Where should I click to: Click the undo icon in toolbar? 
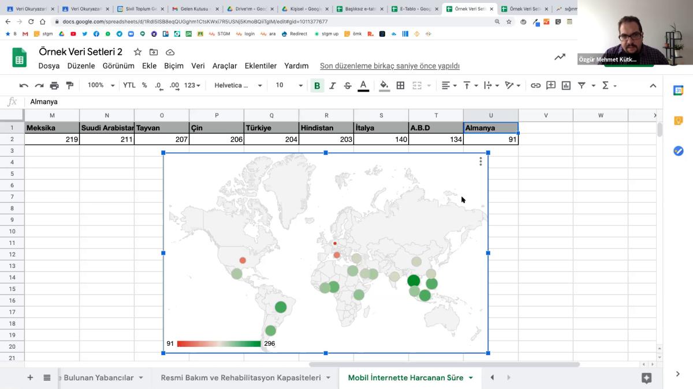coord(24,85)
